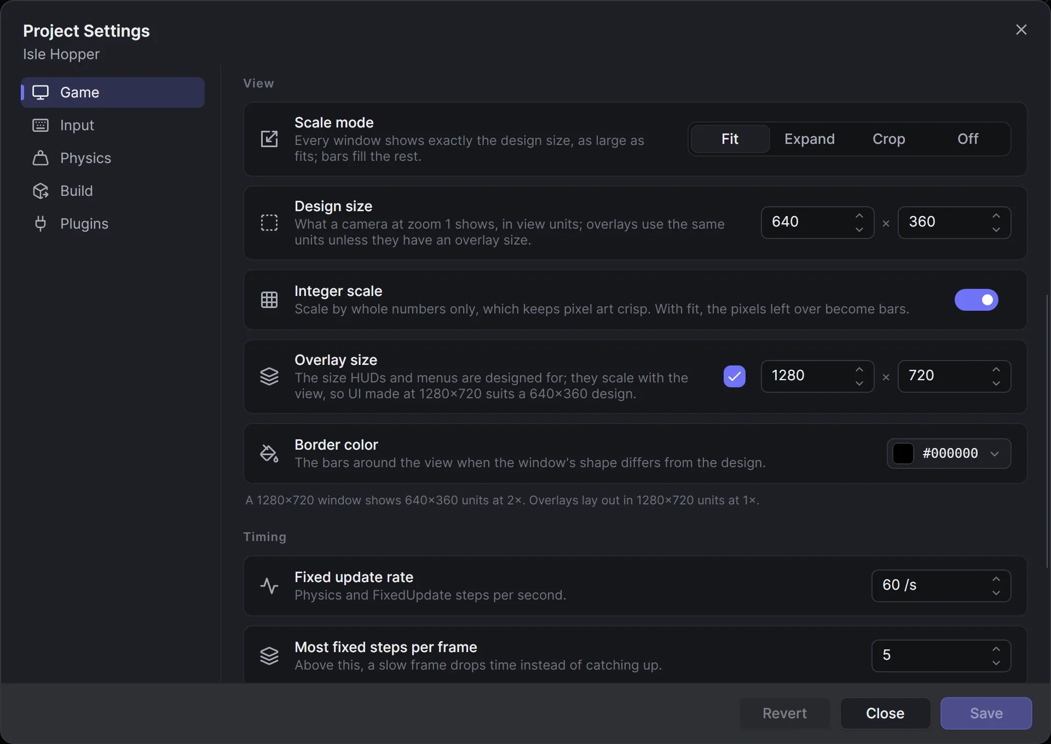This screenshot has width=1051, height=744.
Task: Save the project settings
Action: pos(986,713)
